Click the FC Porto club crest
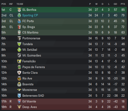This screenshot has width=128, height=111. 19,21
